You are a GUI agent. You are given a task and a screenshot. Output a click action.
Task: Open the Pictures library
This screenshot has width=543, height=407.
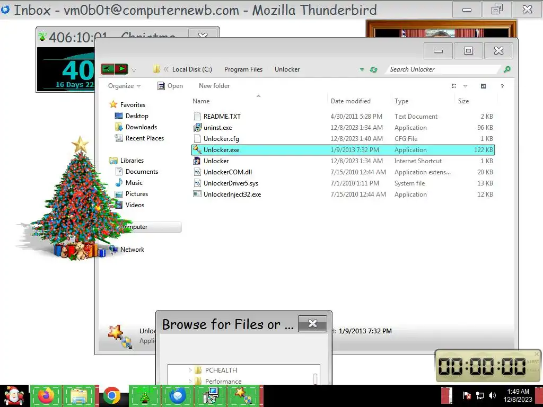click(x=137, y=194)
